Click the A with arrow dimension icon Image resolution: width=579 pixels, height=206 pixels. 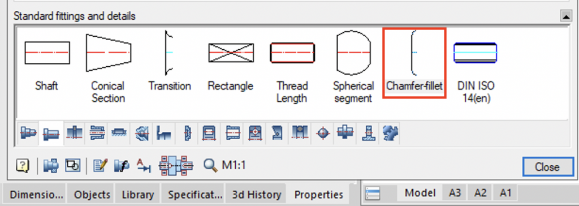pyautogui.click(x=144, y=166)
